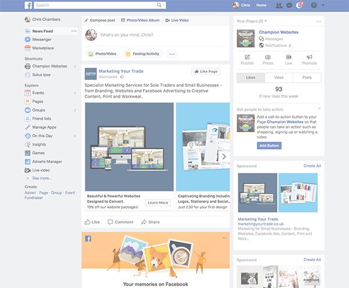The image size is (349, 288).
Task: Click the Add Button button
Action: pyautogui.click(x=269, y=145)
